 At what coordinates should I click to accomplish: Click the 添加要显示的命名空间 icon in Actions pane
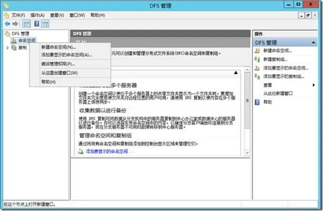257,68
